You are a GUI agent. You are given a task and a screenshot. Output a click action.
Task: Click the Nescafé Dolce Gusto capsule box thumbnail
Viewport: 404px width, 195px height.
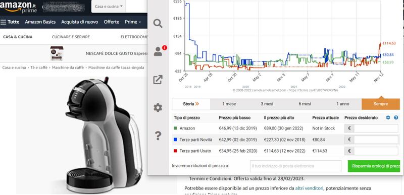57,53
